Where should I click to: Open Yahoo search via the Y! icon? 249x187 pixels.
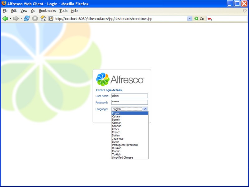(x=209, y=18)
